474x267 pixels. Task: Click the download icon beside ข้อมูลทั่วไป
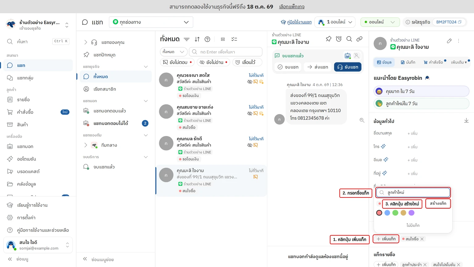(466, 121)
